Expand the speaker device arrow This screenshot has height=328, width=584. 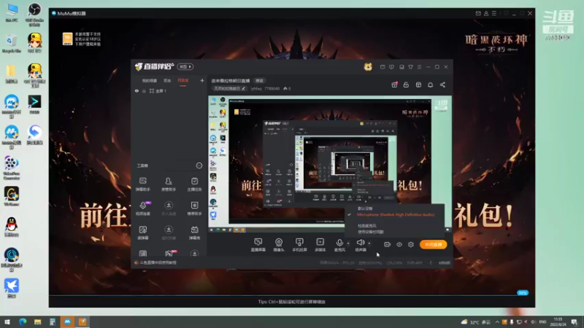point(369,243)
